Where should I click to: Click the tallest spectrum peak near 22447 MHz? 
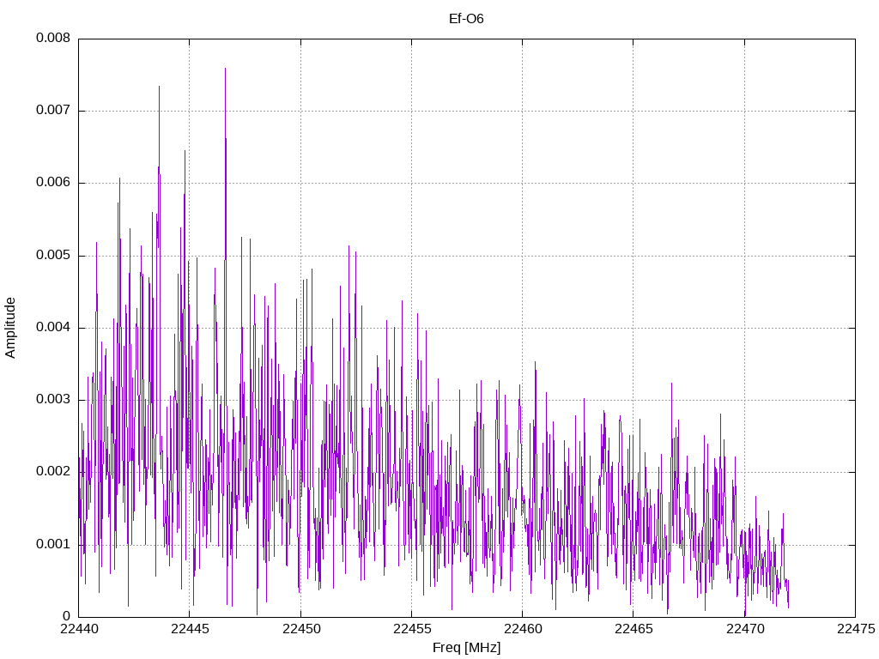[x=226, y=69]
